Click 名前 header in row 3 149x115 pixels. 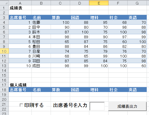click(41, 17)
